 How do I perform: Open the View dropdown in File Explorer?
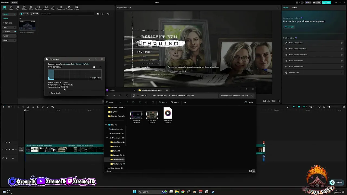click(x=175, y=102)
